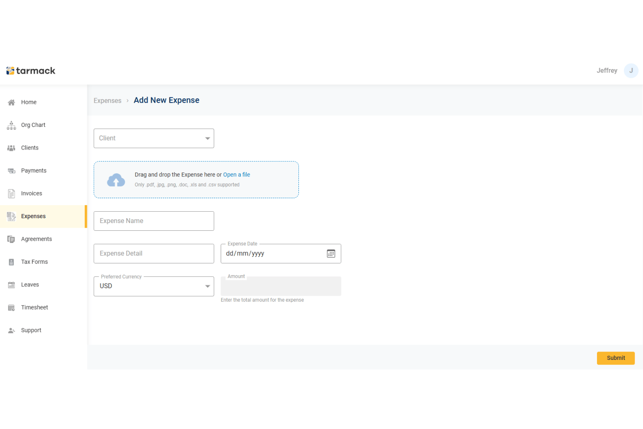643x429 pixels.
Task: Click the dd/mm/yyyy Expense Date field
Action: click(281, 254)
